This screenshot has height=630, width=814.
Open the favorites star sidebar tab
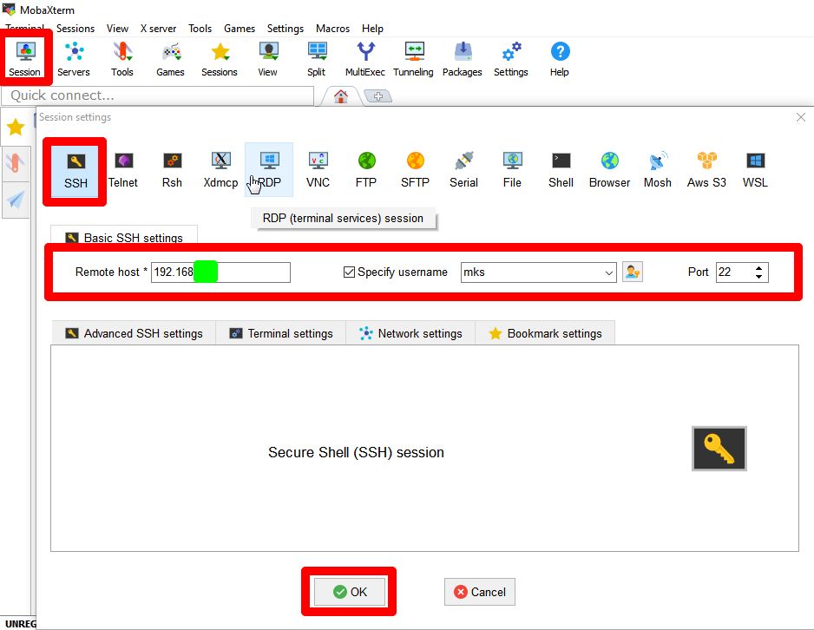(16, 127)
